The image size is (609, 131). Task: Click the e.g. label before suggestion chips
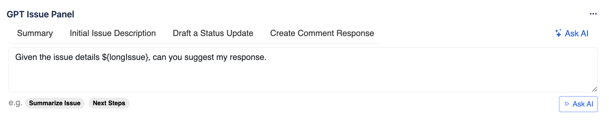click(15, 103)
